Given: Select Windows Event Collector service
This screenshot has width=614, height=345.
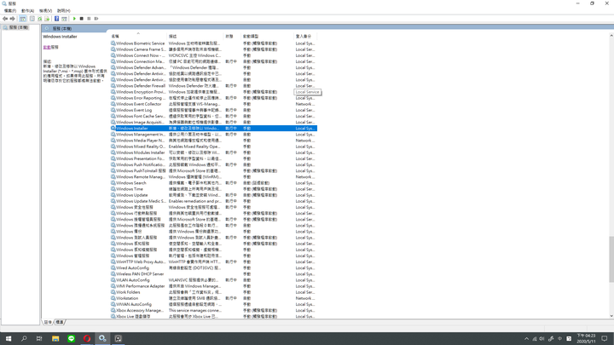Looking at the screenshot, I should (213, 104).
